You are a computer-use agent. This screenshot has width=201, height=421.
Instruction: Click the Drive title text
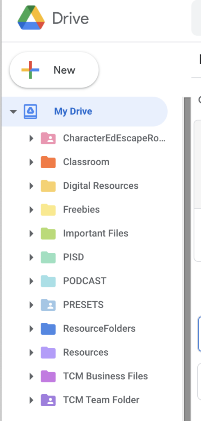pos(71,18)
